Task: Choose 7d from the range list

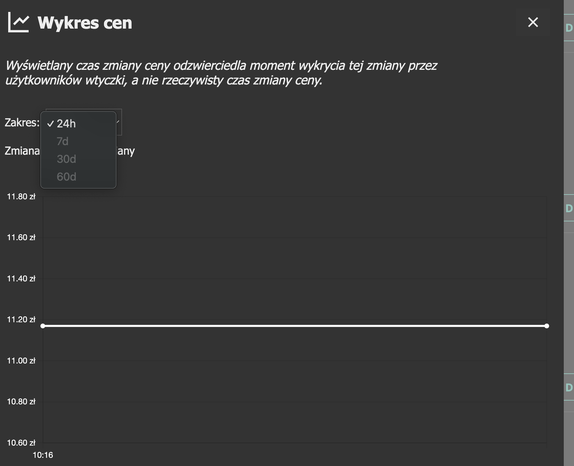Action: pyautogui.click(x=63, y=141)
